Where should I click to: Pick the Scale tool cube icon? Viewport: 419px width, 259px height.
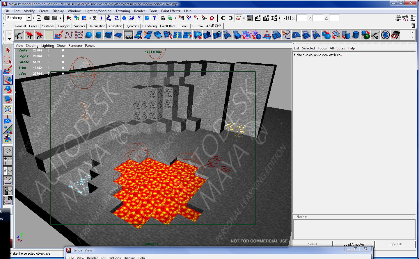(8, 99)
